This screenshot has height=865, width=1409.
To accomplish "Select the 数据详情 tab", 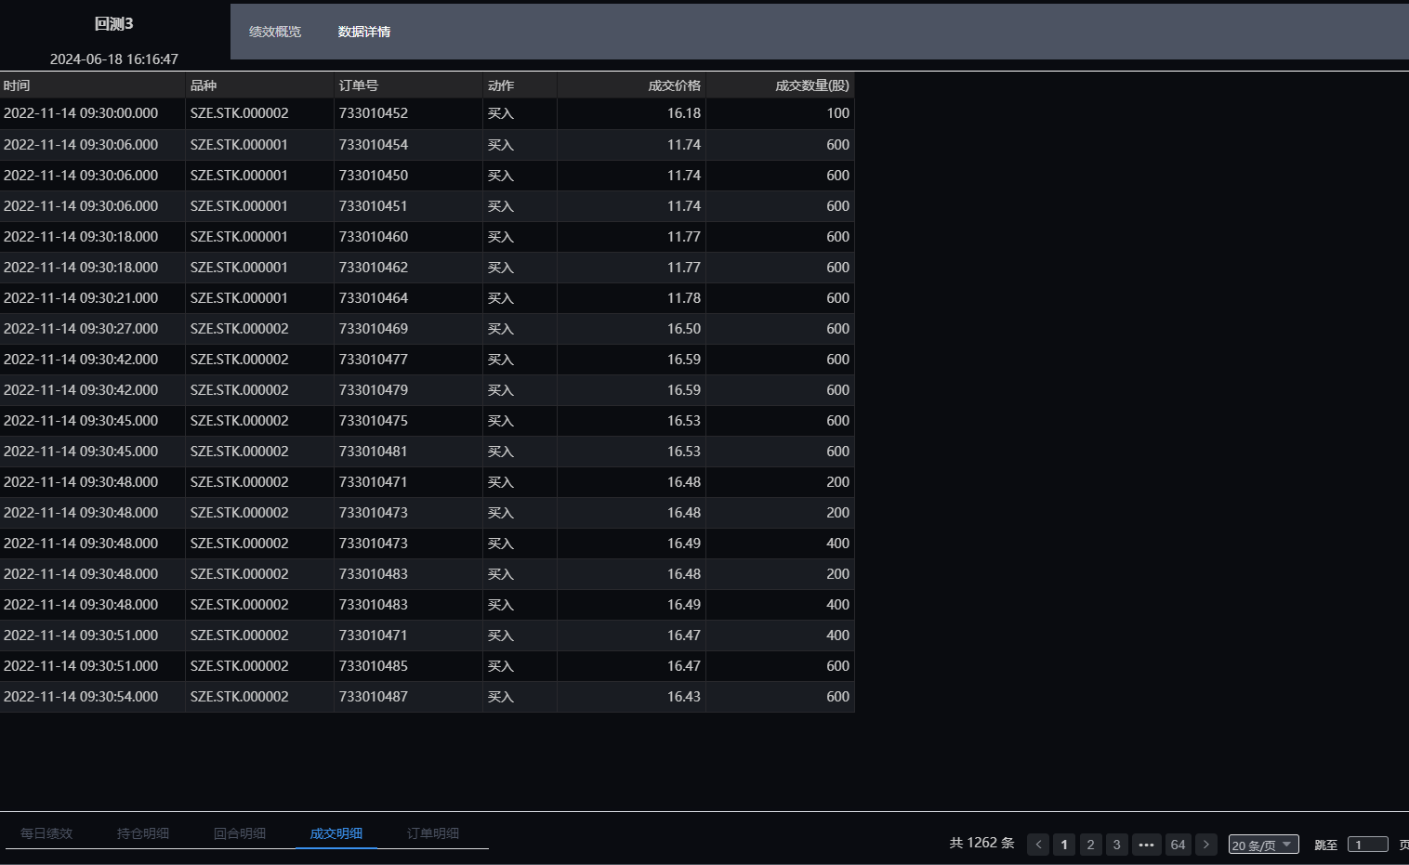I will pos(364,32).
